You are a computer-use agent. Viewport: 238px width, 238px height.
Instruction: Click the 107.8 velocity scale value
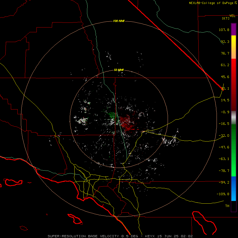224,30
